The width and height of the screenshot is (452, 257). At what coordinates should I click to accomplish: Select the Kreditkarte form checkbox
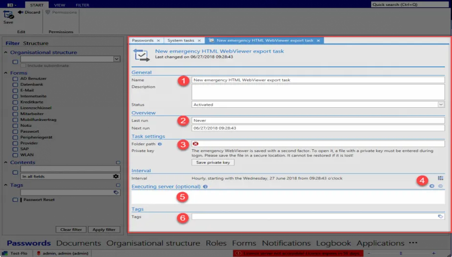pos(15,102)
